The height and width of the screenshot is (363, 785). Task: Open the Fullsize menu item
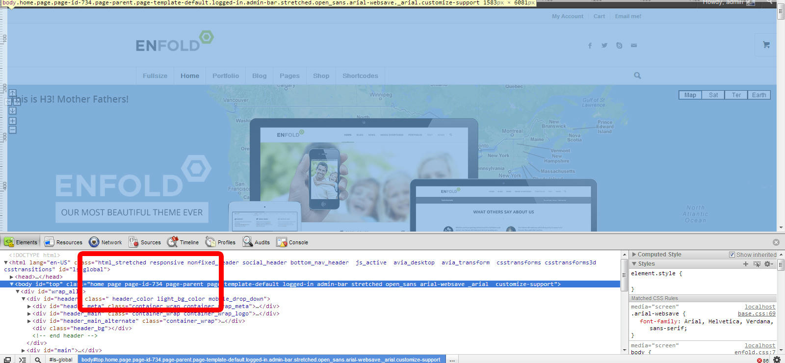point(155,76)
